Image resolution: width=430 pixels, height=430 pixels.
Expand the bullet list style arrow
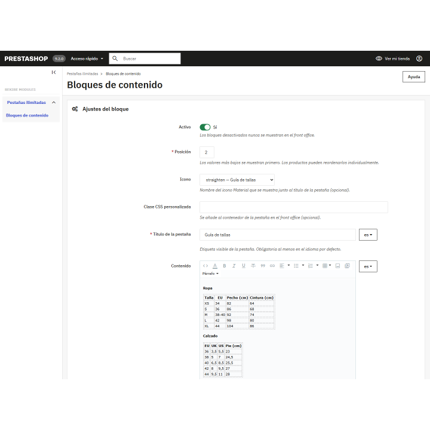(x=303, y=265)
